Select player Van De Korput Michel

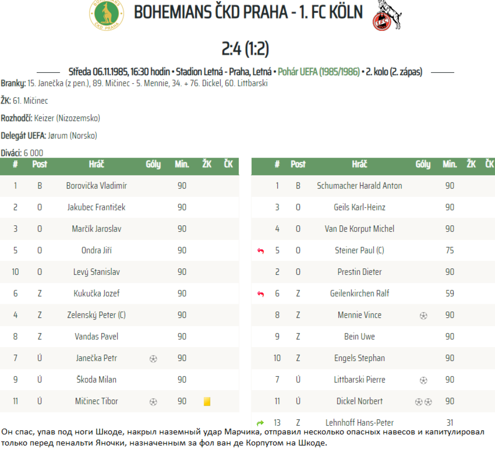pos(359,229)
